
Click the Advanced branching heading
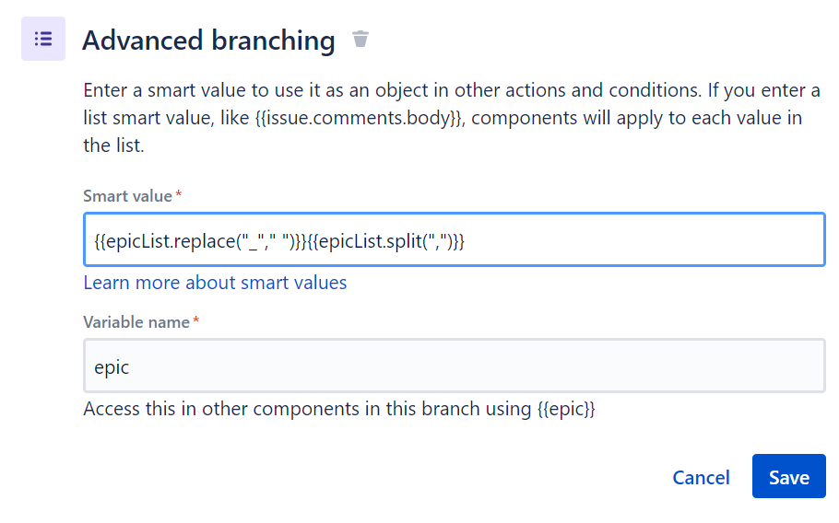click(208, 41)
